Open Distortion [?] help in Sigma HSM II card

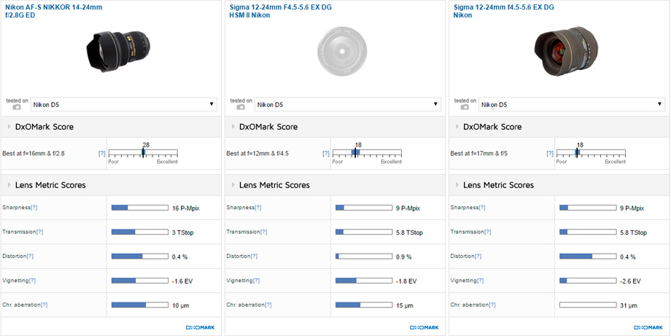tap(255, 257)
